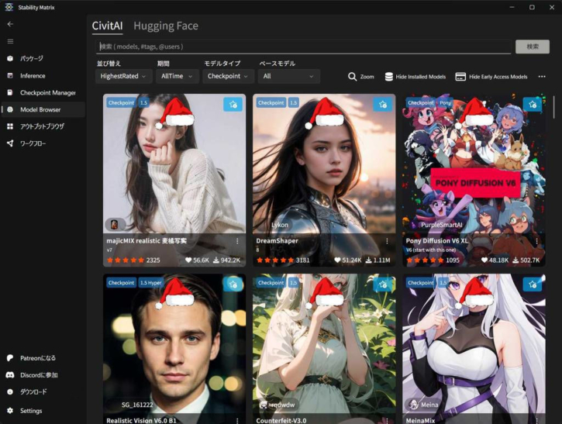Click the 検索 search button

pyautogui.click(x=533, y=47)
